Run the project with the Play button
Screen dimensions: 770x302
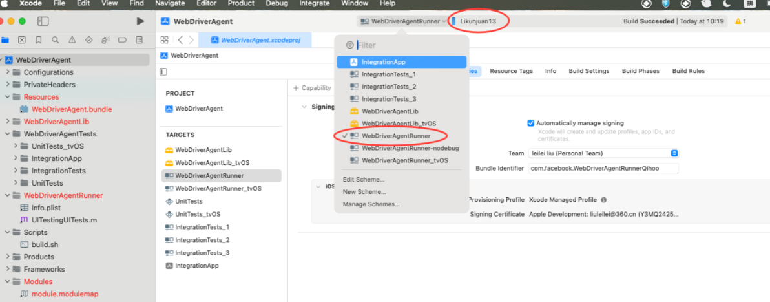coord(140,21)
